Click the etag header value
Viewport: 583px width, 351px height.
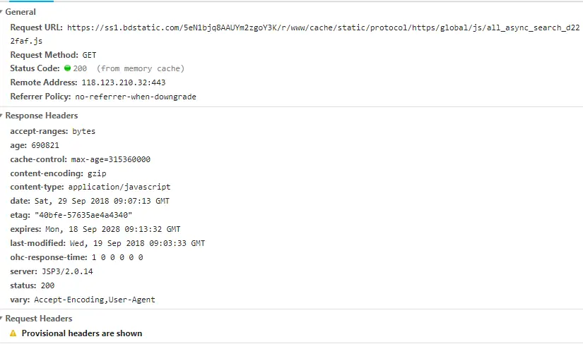click(x=83, y=215)
